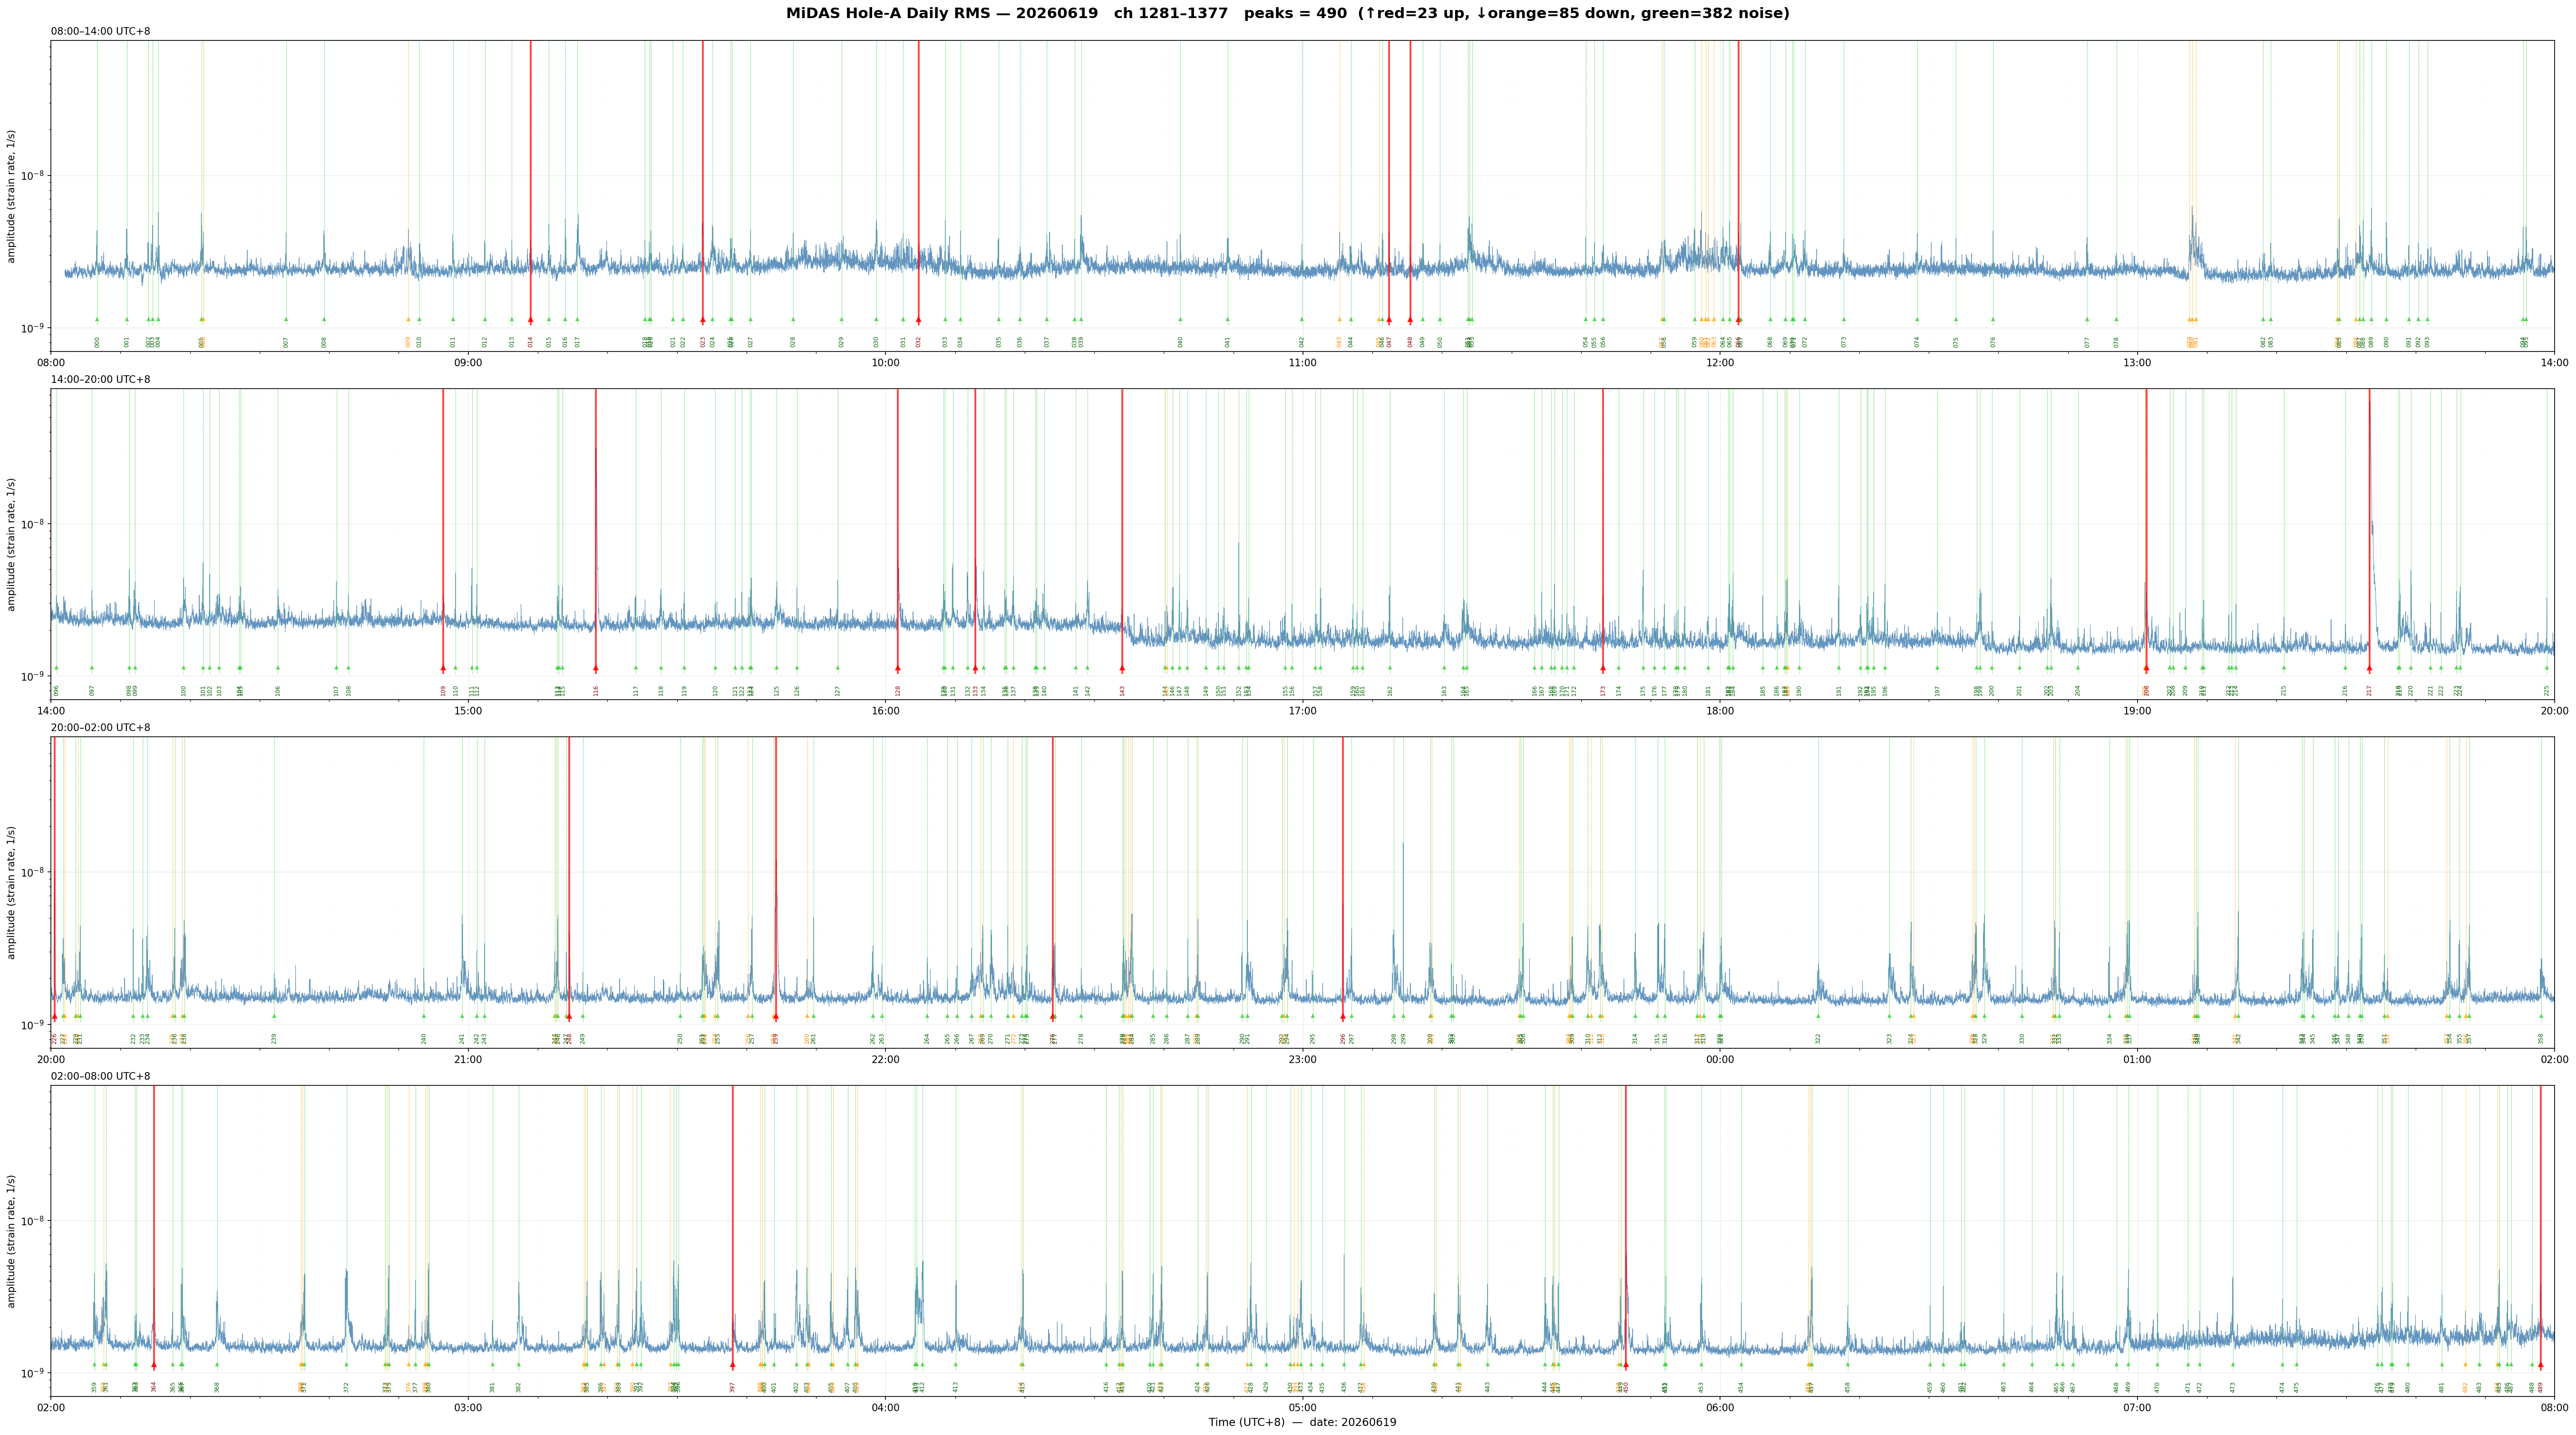Select green peak number label 127
This screenshot has height=1435, width=2576.
click(x=838, y=690)
